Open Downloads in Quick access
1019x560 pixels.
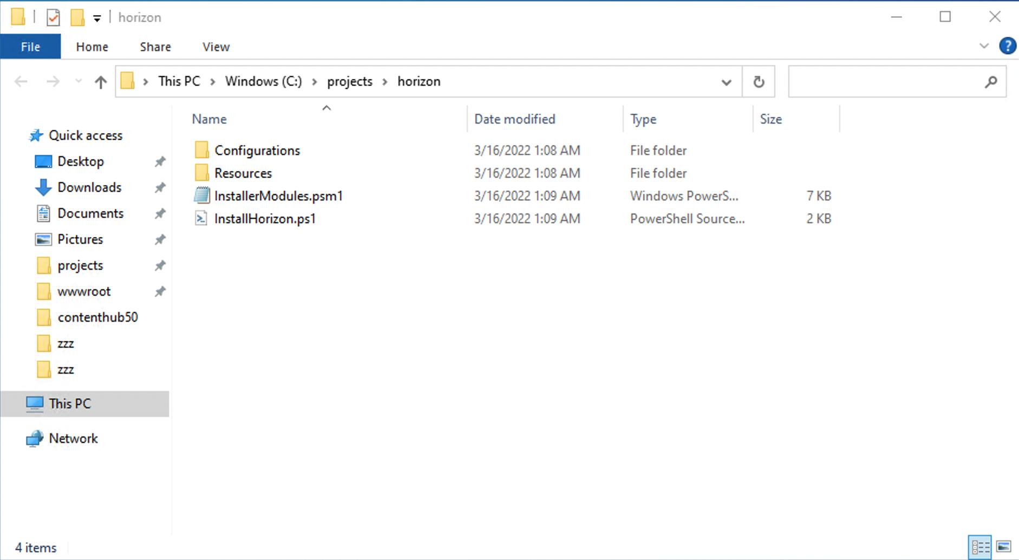point(89,187)
